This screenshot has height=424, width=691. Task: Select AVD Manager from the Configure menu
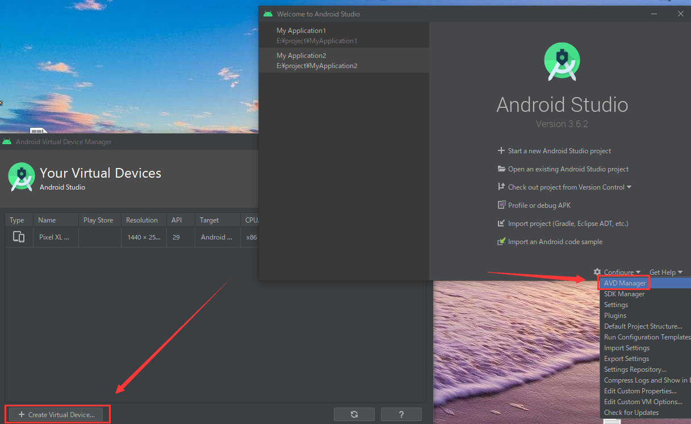[x=623, y=283]
